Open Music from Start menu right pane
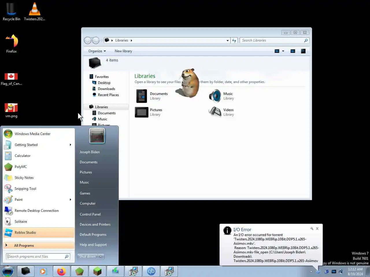This screenshot has height=277, width=370. pos(84,182)
